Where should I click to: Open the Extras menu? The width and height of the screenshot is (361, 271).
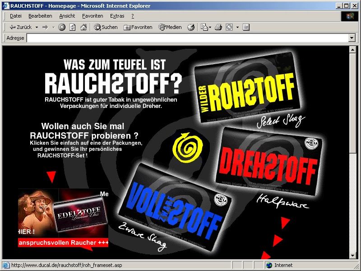(x=117, y=16)
